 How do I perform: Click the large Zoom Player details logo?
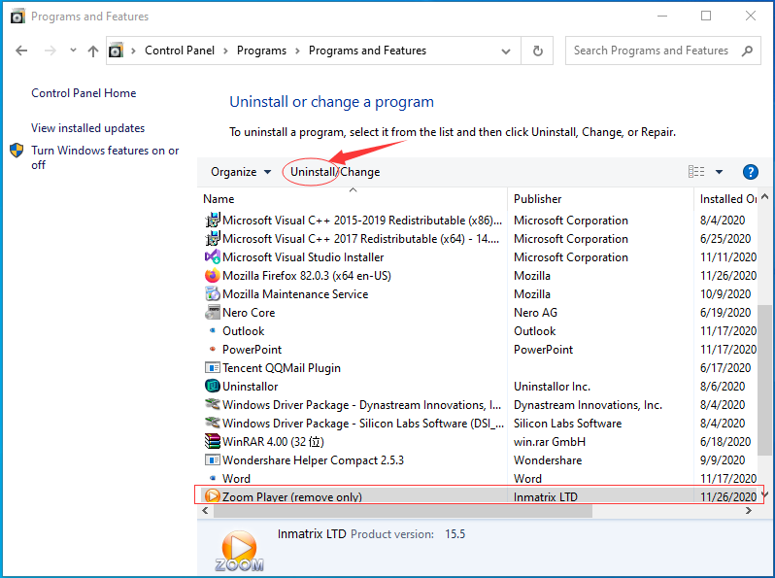click(239, 552)
